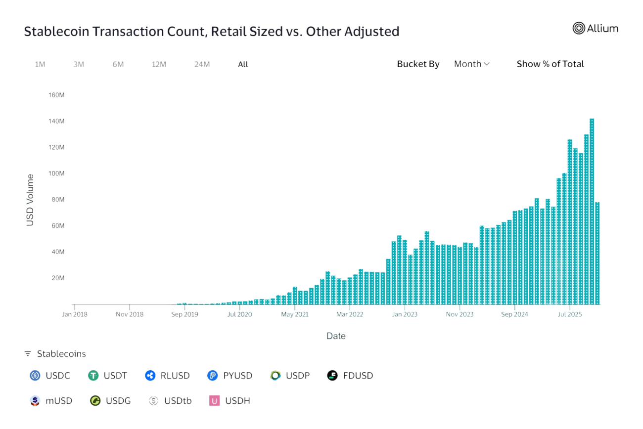Click the tallest bar near 140M
The height and width of the screenshot is (429, 643).
(x=592, y=212)
